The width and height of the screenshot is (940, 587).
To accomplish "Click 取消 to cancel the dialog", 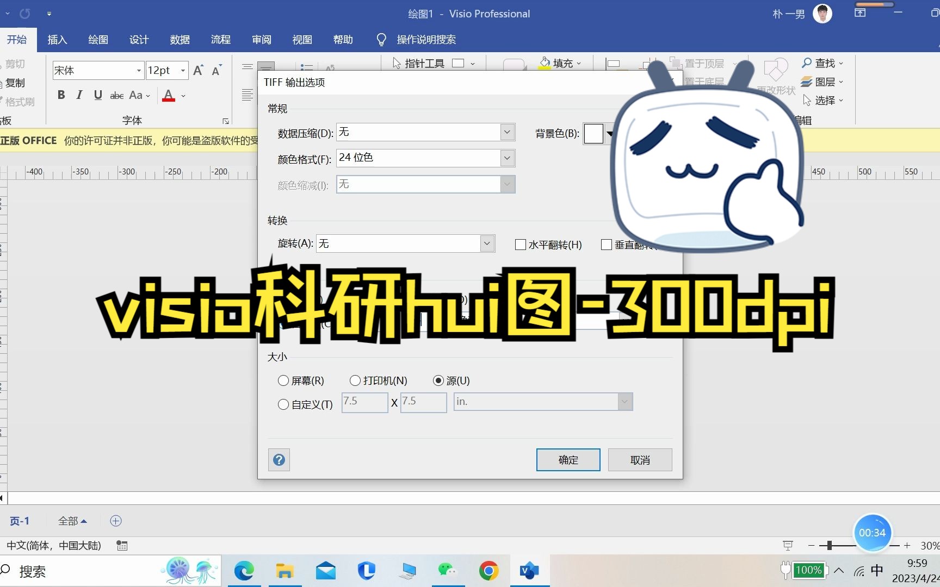I will point(640,460).
